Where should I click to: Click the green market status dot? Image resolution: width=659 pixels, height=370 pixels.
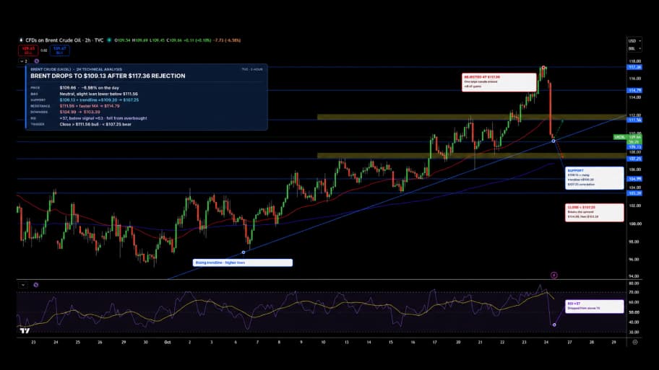click(109, 40)
